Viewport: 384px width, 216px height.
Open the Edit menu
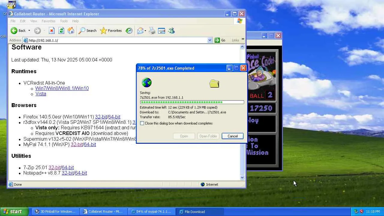tap(23, 21)
